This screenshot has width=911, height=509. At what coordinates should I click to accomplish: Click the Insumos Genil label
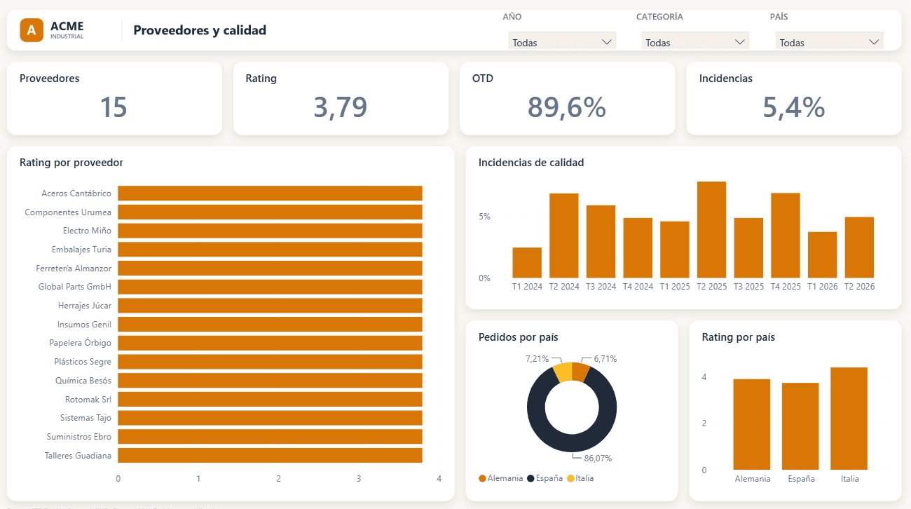click(84, 324)
